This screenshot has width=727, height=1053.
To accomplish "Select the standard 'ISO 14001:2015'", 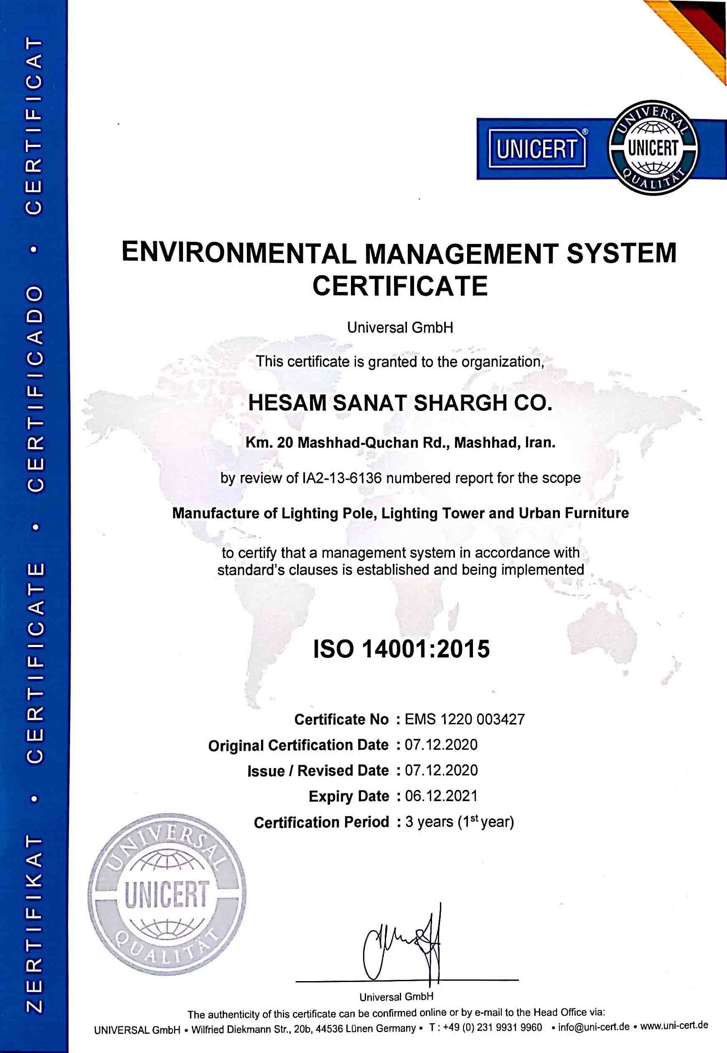I will click(x=401, y=649).
